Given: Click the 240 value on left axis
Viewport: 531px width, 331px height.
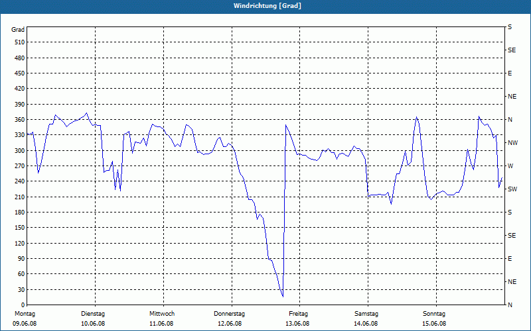Looking at the screenshot, I should pos(19,181).
